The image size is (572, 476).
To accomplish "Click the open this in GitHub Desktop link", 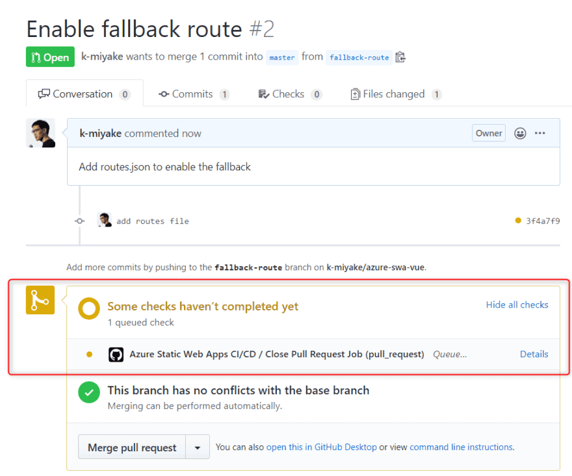I will [x=321, y=447].
